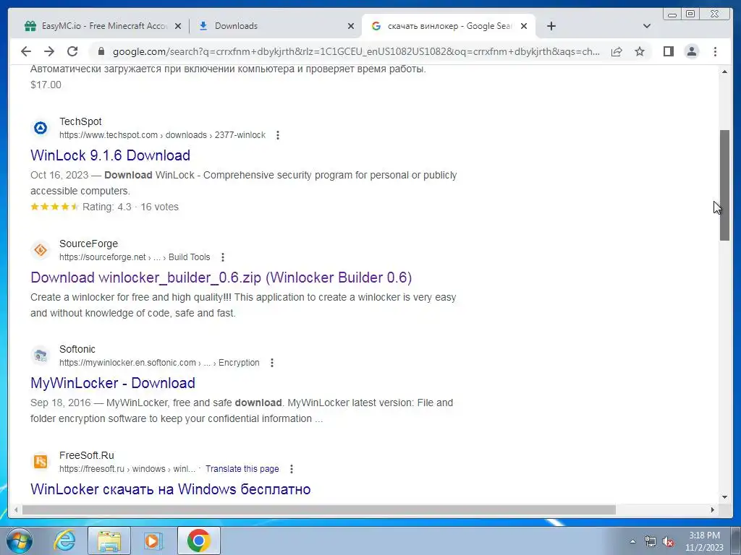The width and height of the screenshot is (741, 555).
Task: Open the Chrome profile avatar
Action: [x=691, y=51]
